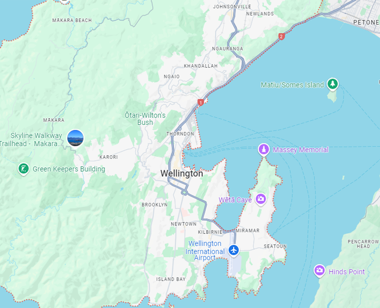Select the Pencarrow Head label
Screen dimensions: 380x308
point(363,244)
